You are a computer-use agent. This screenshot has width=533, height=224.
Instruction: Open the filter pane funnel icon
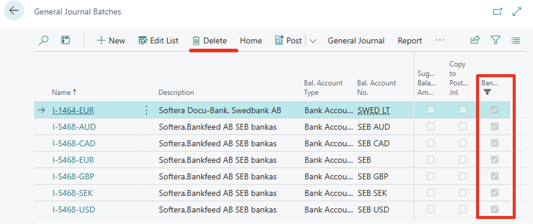tap(495, 40)
